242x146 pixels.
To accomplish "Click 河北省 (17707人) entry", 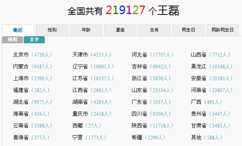I will 152,55.
